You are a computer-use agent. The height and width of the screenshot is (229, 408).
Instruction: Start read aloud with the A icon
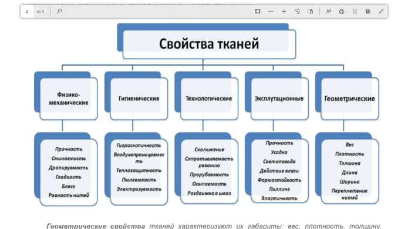pyautogui.click(x=329, y=12)
